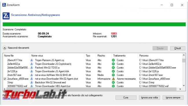The height and width of the screenshot is (106, 188).
Task: Click info icon for Trojan-Downloader.VBS.Agent.bzr
Action: tap(32, 86)
